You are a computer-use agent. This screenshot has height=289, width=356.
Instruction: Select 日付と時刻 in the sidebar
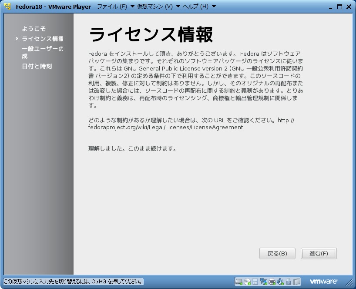pyautogui.click(x=37, y=66)
